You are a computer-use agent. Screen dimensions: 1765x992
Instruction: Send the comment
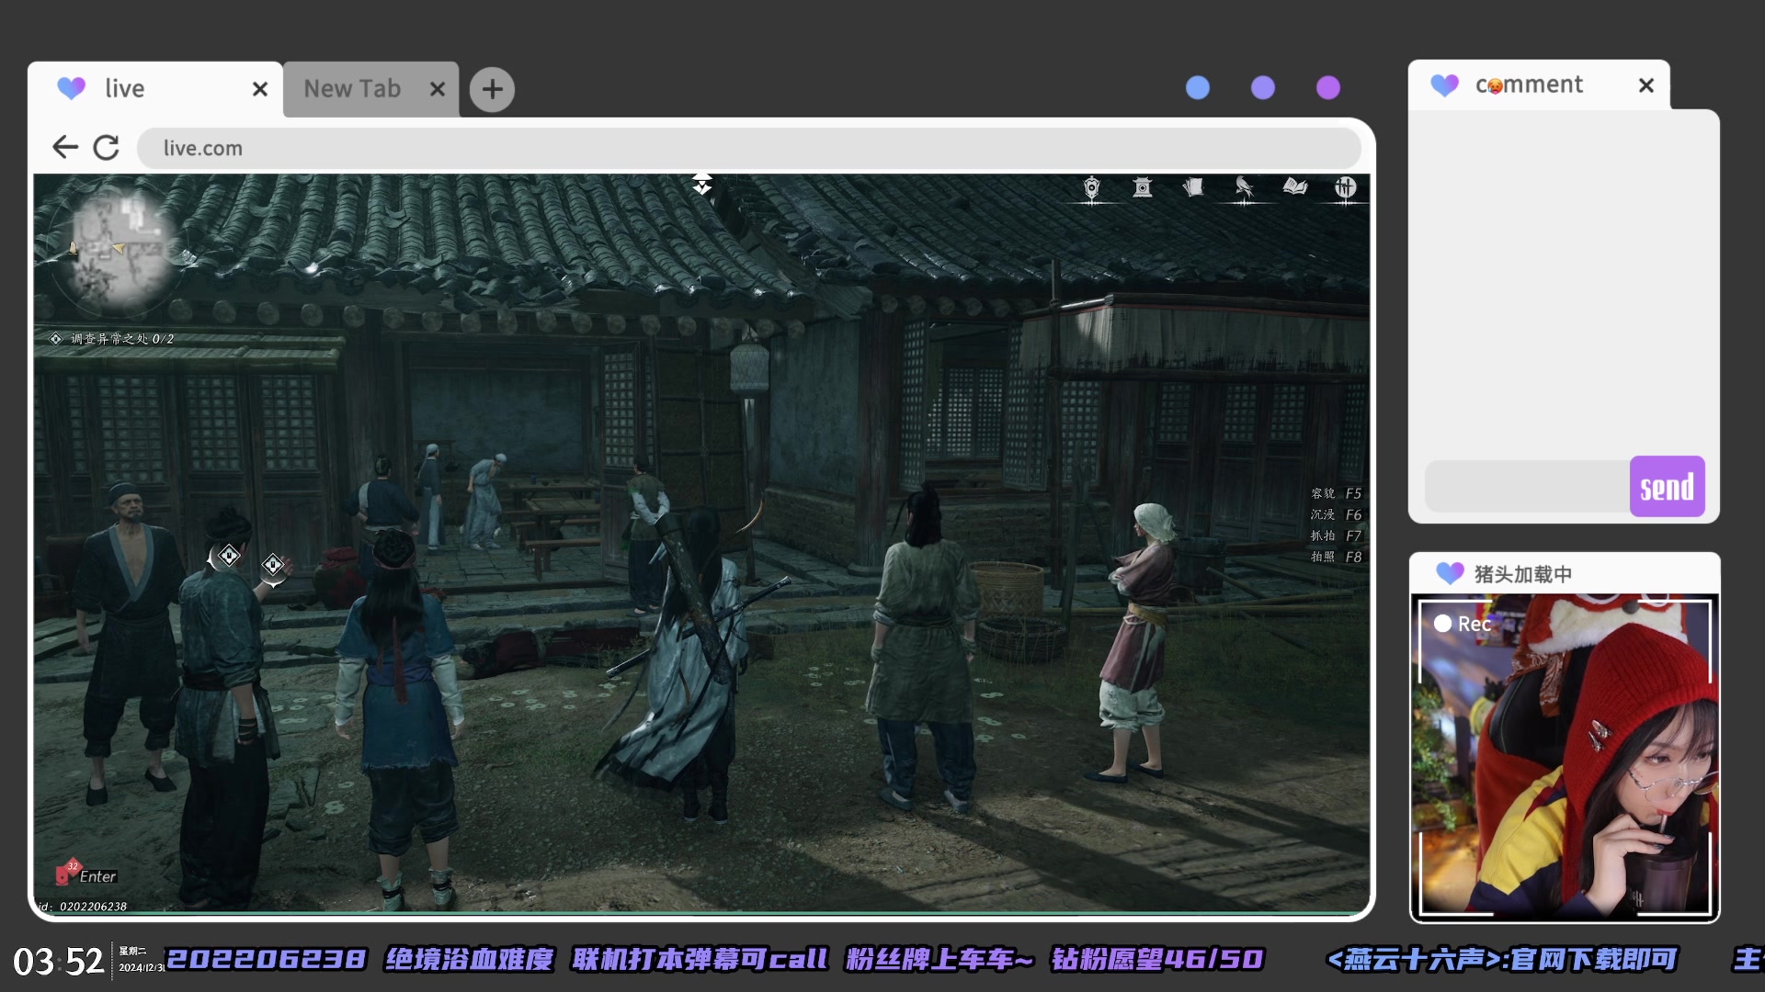[x=1668, y=486]
